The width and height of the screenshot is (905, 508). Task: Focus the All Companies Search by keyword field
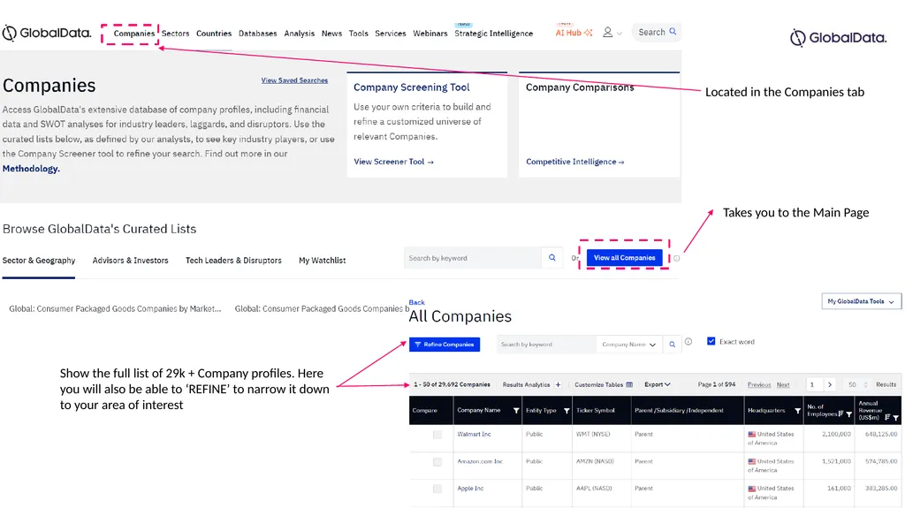click(x=546, y=345)
